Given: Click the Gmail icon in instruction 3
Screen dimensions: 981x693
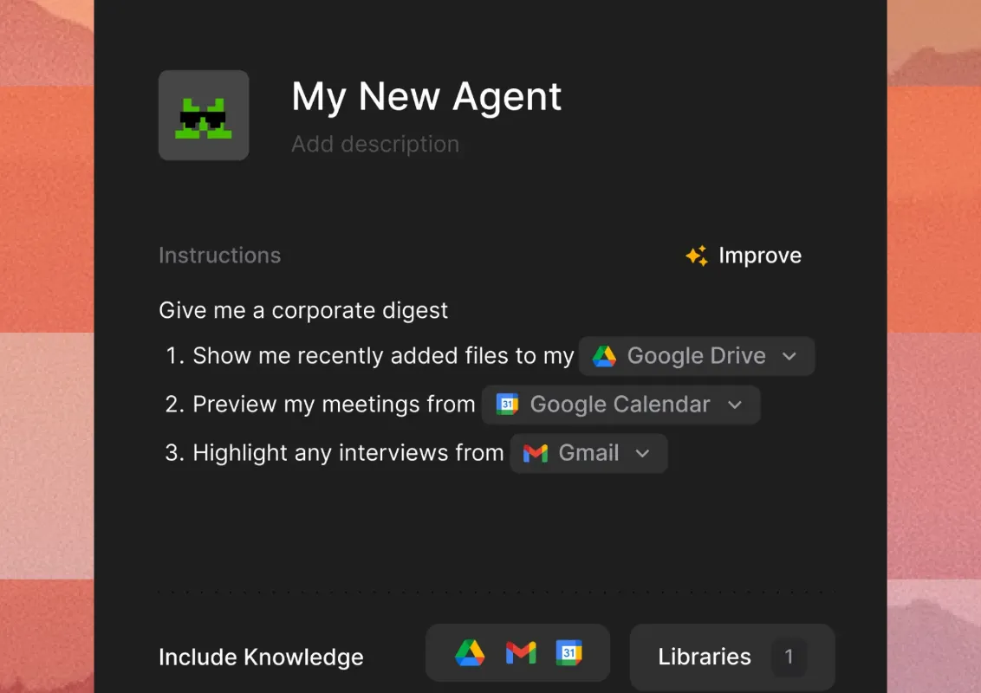Looking at the screenshot, I should (536, 453).
